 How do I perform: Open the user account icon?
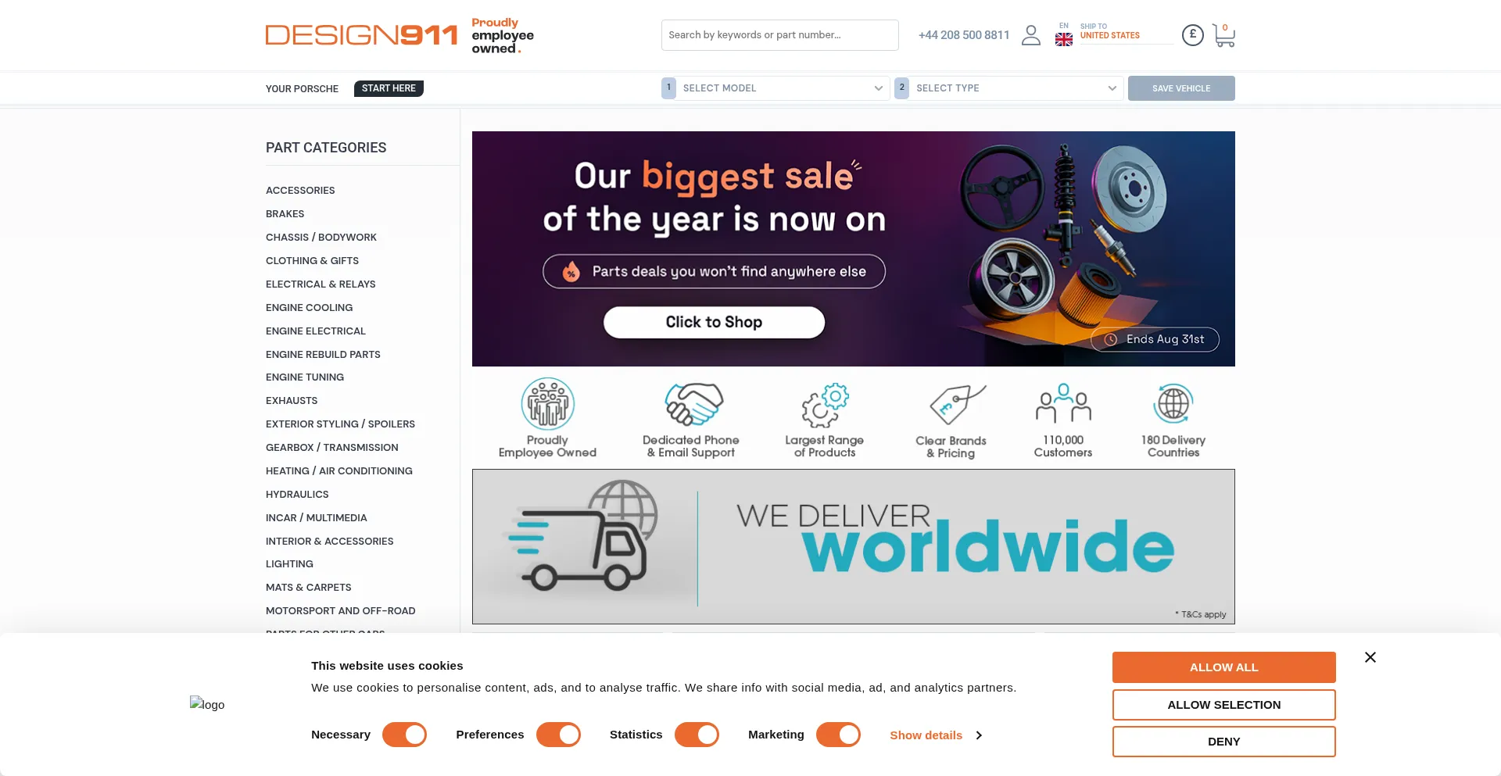click(x=1031, y=35)
